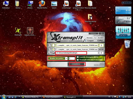The width and height of the screenshot is (133, 99).
Task: Click the Internet Explorer quick launch icon
Action: click(15, 97)
